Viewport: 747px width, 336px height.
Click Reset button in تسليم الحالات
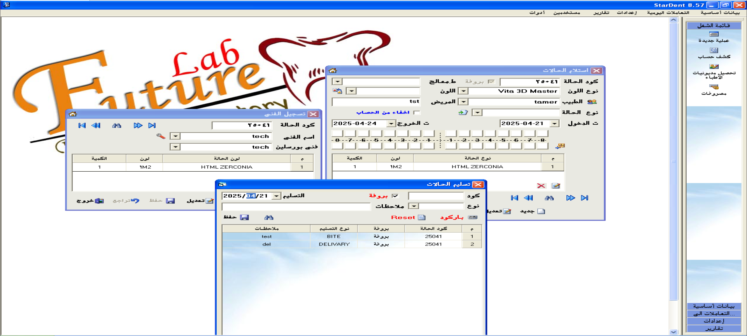click(x=408, y=217)
